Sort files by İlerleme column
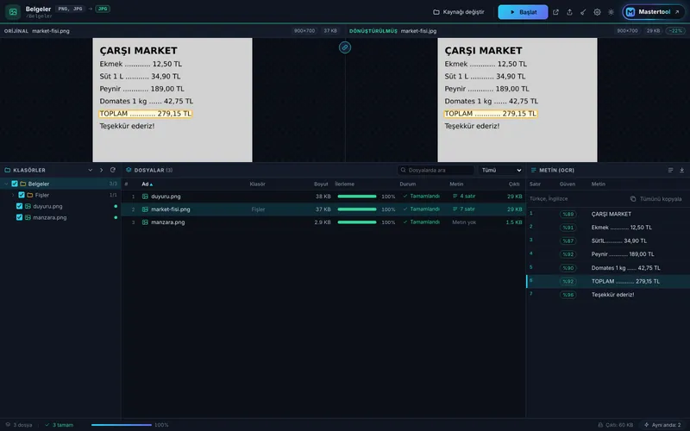The image size is (690, 431). click(x=344, y=184)
